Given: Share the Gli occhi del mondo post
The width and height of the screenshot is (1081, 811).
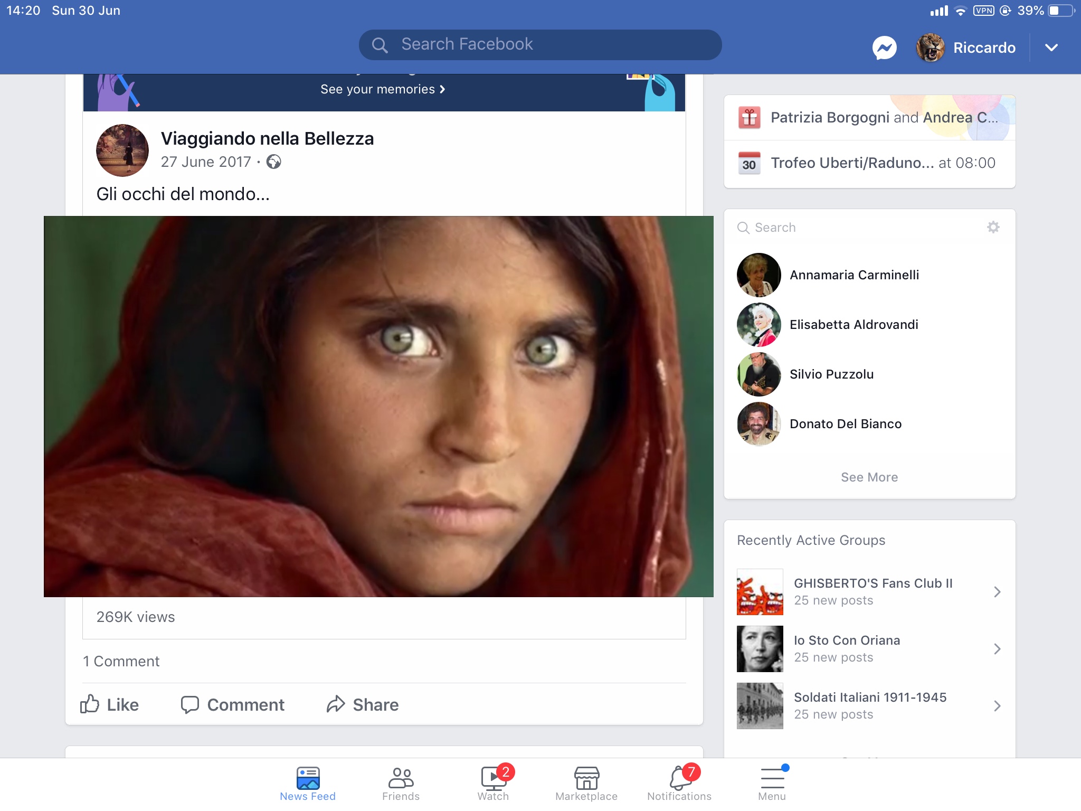Looking at the screenshot, I should [x=363, y=704].
